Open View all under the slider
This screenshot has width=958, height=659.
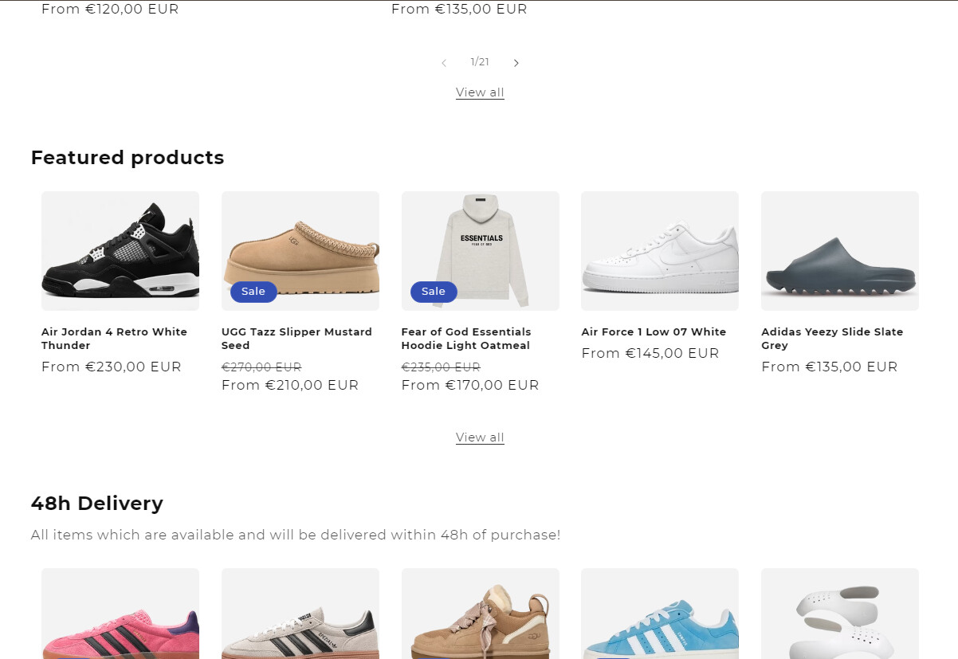(480, 92)
